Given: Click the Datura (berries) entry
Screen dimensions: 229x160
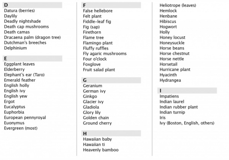Looking at the screenshot, I should click(x=20, y=11).
